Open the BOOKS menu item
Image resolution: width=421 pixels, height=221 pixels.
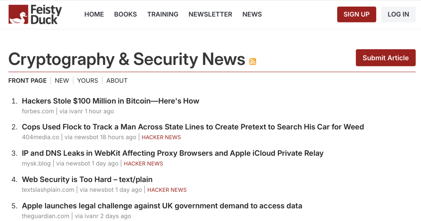tap(126, 14)
